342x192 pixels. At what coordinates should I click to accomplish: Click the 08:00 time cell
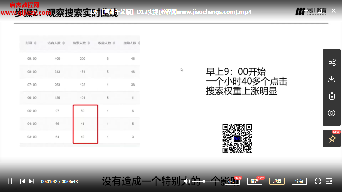pos(32,72)
